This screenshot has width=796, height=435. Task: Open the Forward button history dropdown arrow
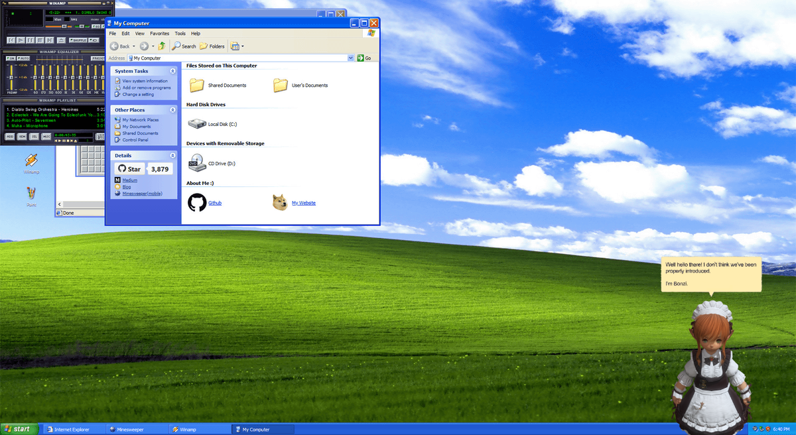coord(153,46)
